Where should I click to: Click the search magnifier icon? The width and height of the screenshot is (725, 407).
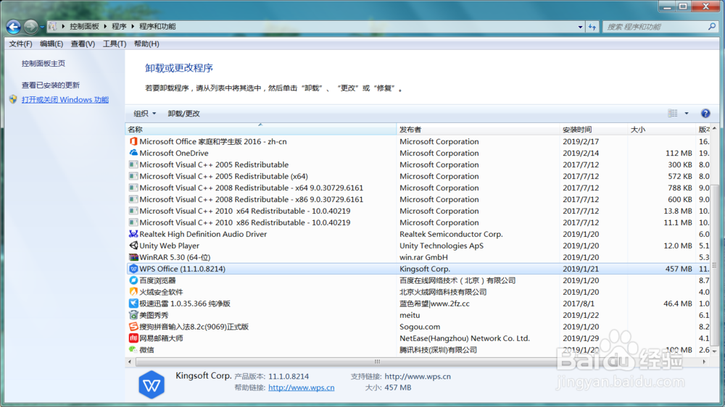(712, 27)
